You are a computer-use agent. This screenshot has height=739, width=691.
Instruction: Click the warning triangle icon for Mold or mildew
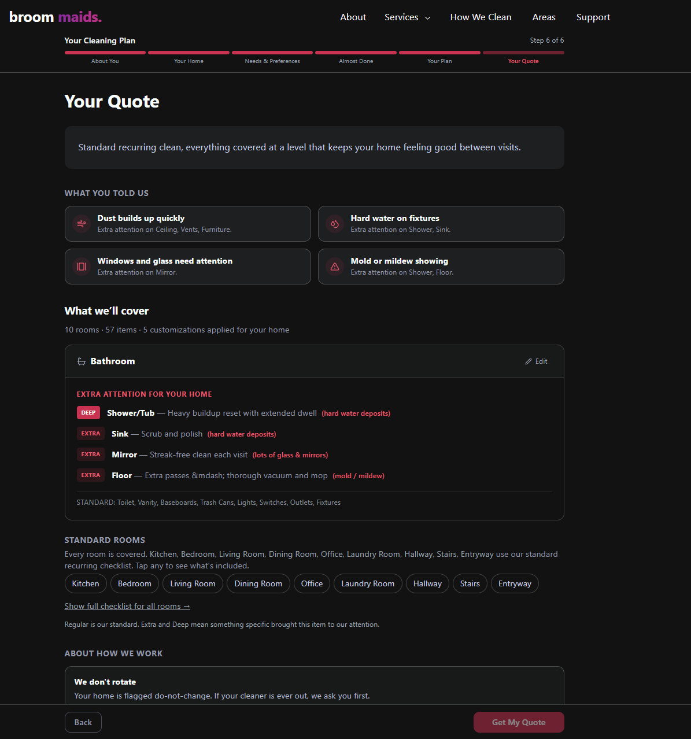335,267
